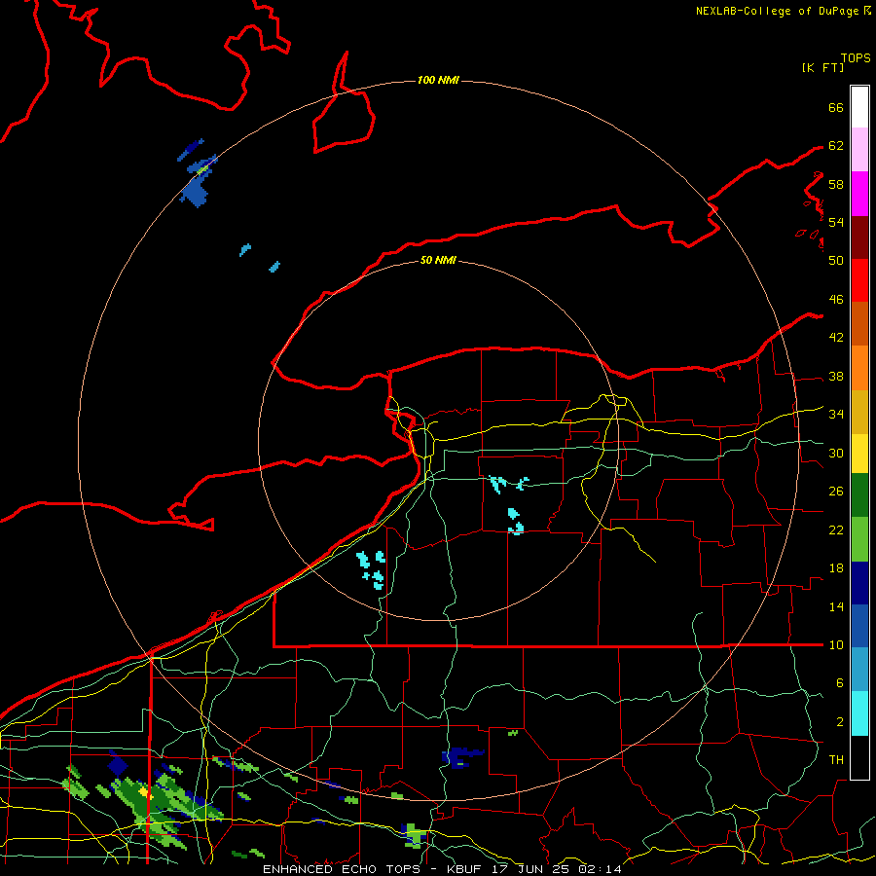Click the 26 legend value
Screen dimensions: 876x876
(x=836, y=492)
